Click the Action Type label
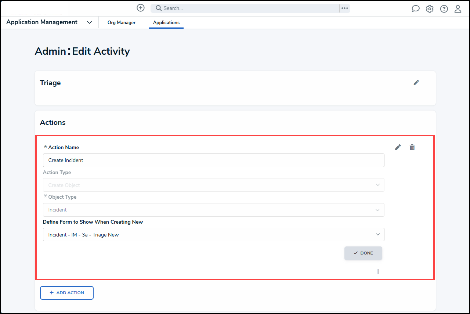This screenshot has width=470, height=314. pyautogui.click(x=57, y=172)
